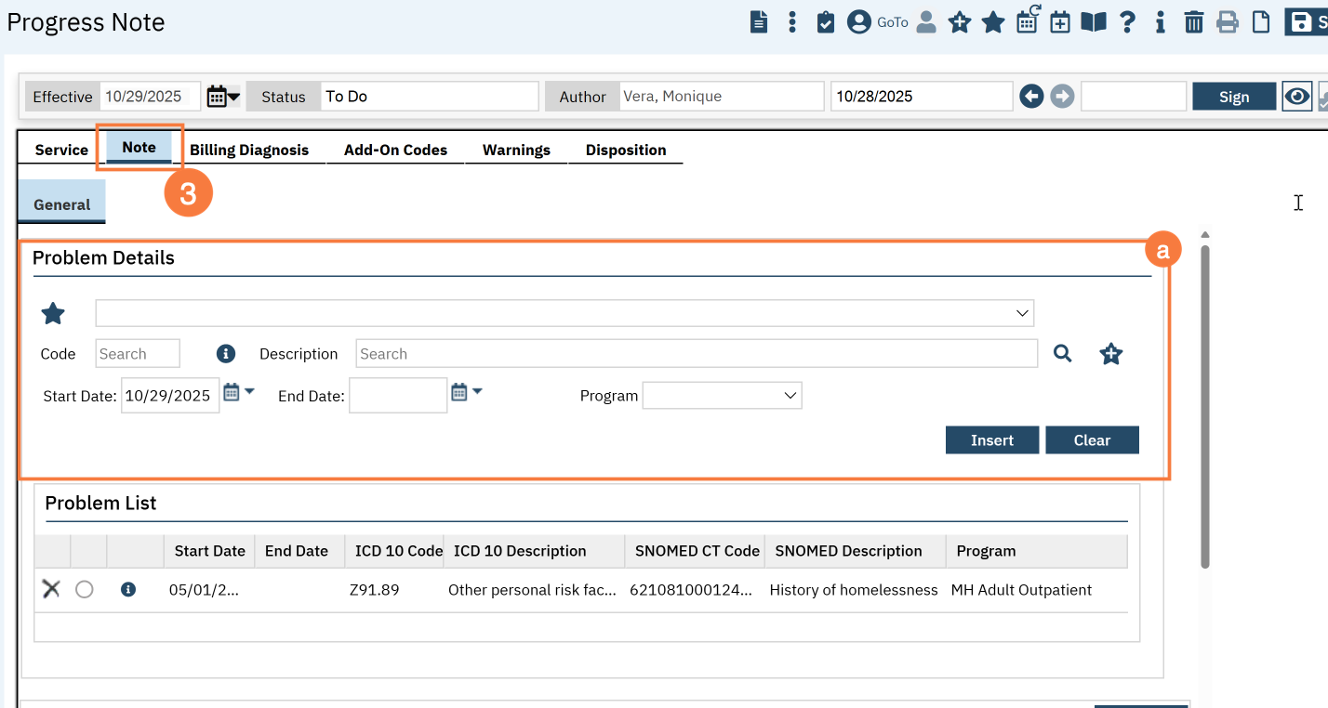The height and width of the screenshot is (708, 1328).
Task: Click the previous arrow next to the 10/28/2025 date
Action: (x=1031, y=97)
